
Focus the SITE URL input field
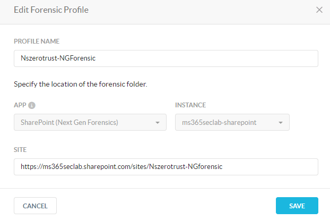click(166, 167)
